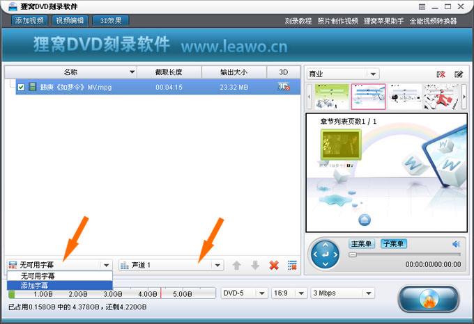Select the red running figure template thumbnail
This screenshot has width=474, height=324.
pyautogui.click(x=441, y=97)
